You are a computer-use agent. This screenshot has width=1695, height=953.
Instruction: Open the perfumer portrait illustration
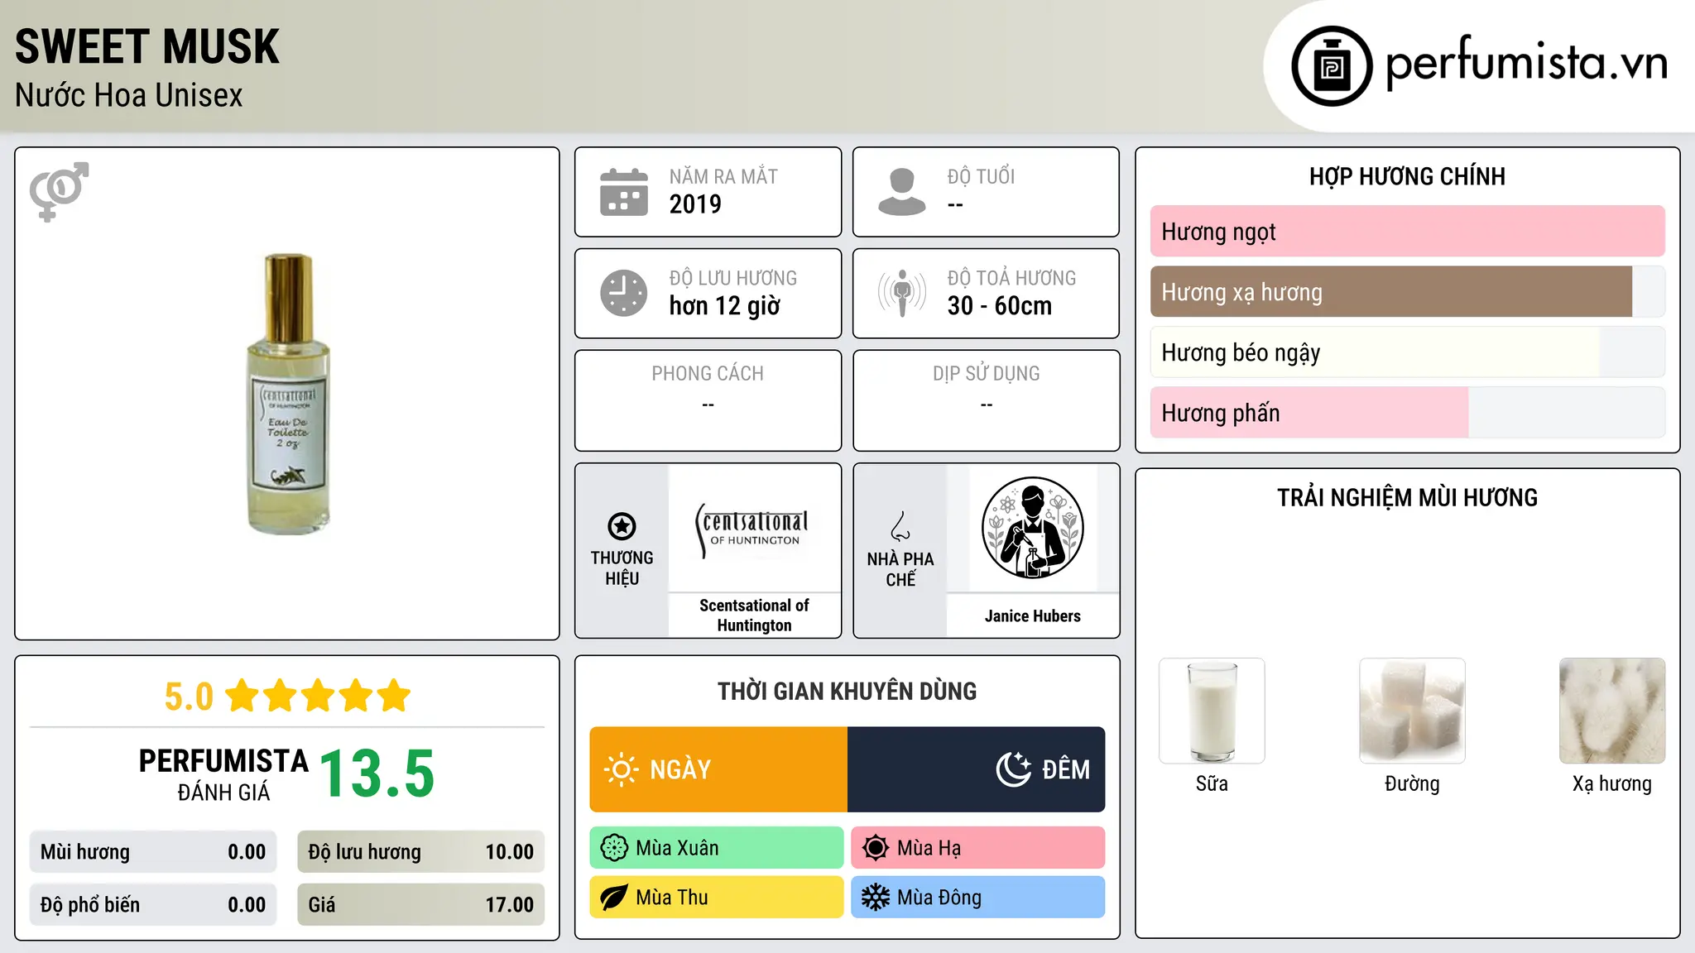pos(1032,528)
